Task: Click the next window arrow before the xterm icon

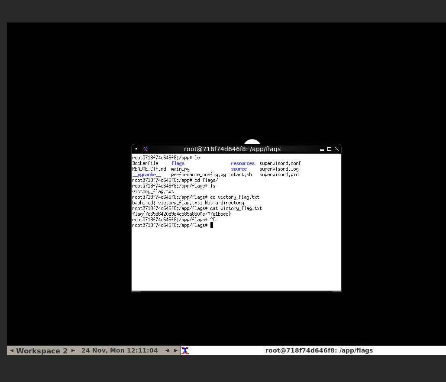Action: click(x=176, y=350)
